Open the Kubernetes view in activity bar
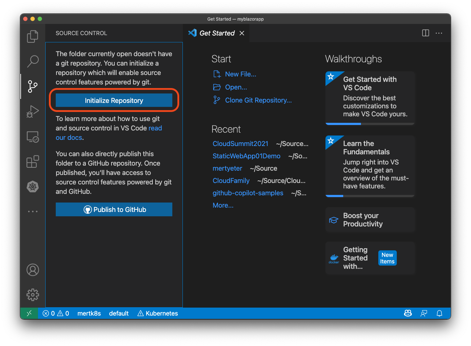Image resolution: width=471 pixels, height=346 pixels. pos(33,187)
